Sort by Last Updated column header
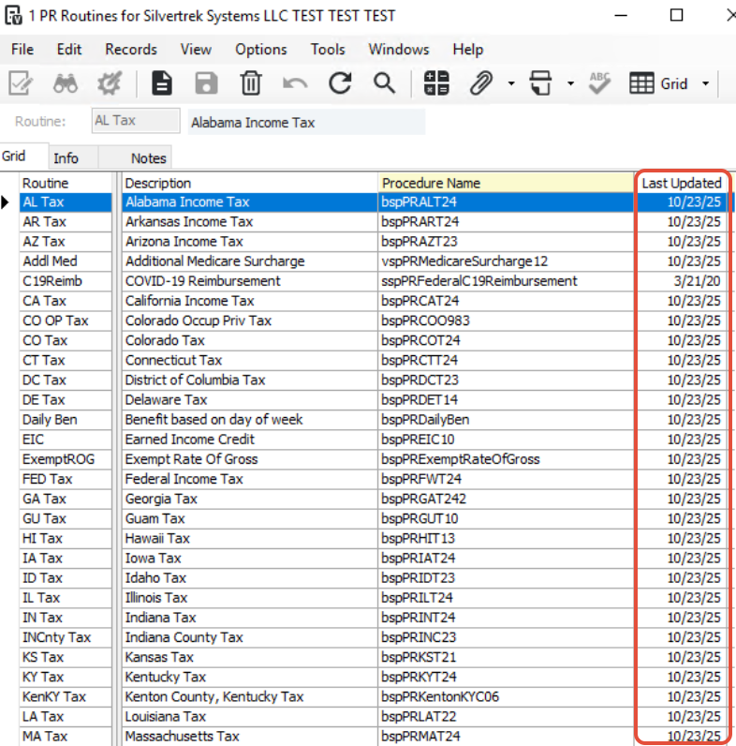This screenshot has width=736, height=746. tap(682, 183)
